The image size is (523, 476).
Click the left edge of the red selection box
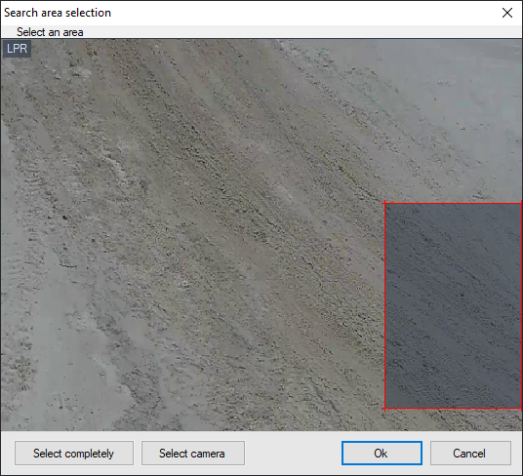click(x=384, y=305)
